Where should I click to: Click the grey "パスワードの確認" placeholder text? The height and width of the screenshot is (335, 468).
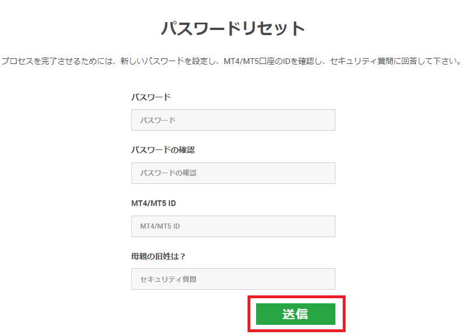pyautogui.click(x=168, y=173)
